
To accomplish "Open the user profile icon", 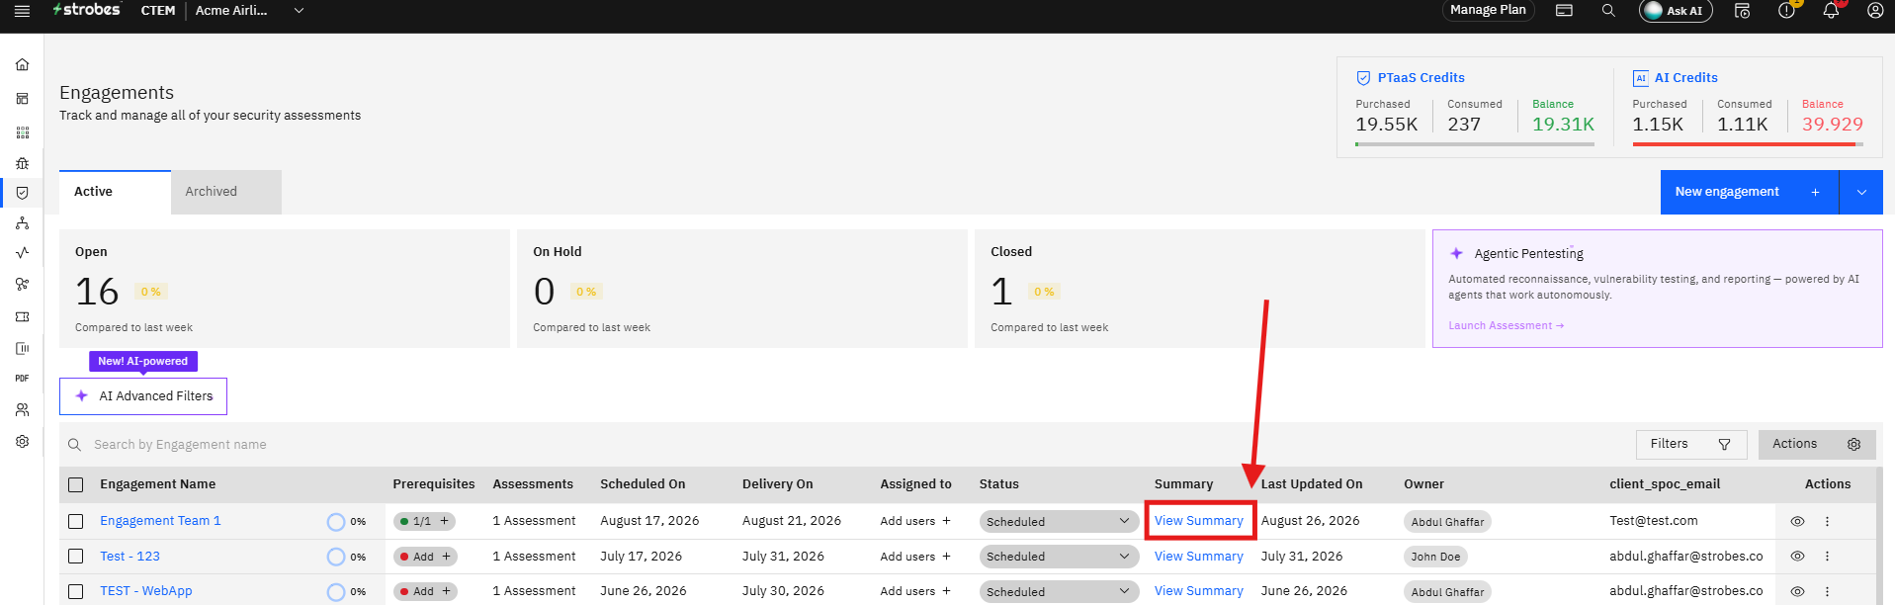I will [x=1875, y=11].
